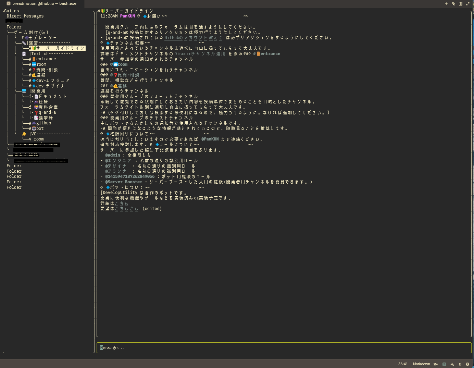Image resolution: width=474 pixels, height=368 pixels.
Task: Open the entrance channel
Action: point(46,59)
